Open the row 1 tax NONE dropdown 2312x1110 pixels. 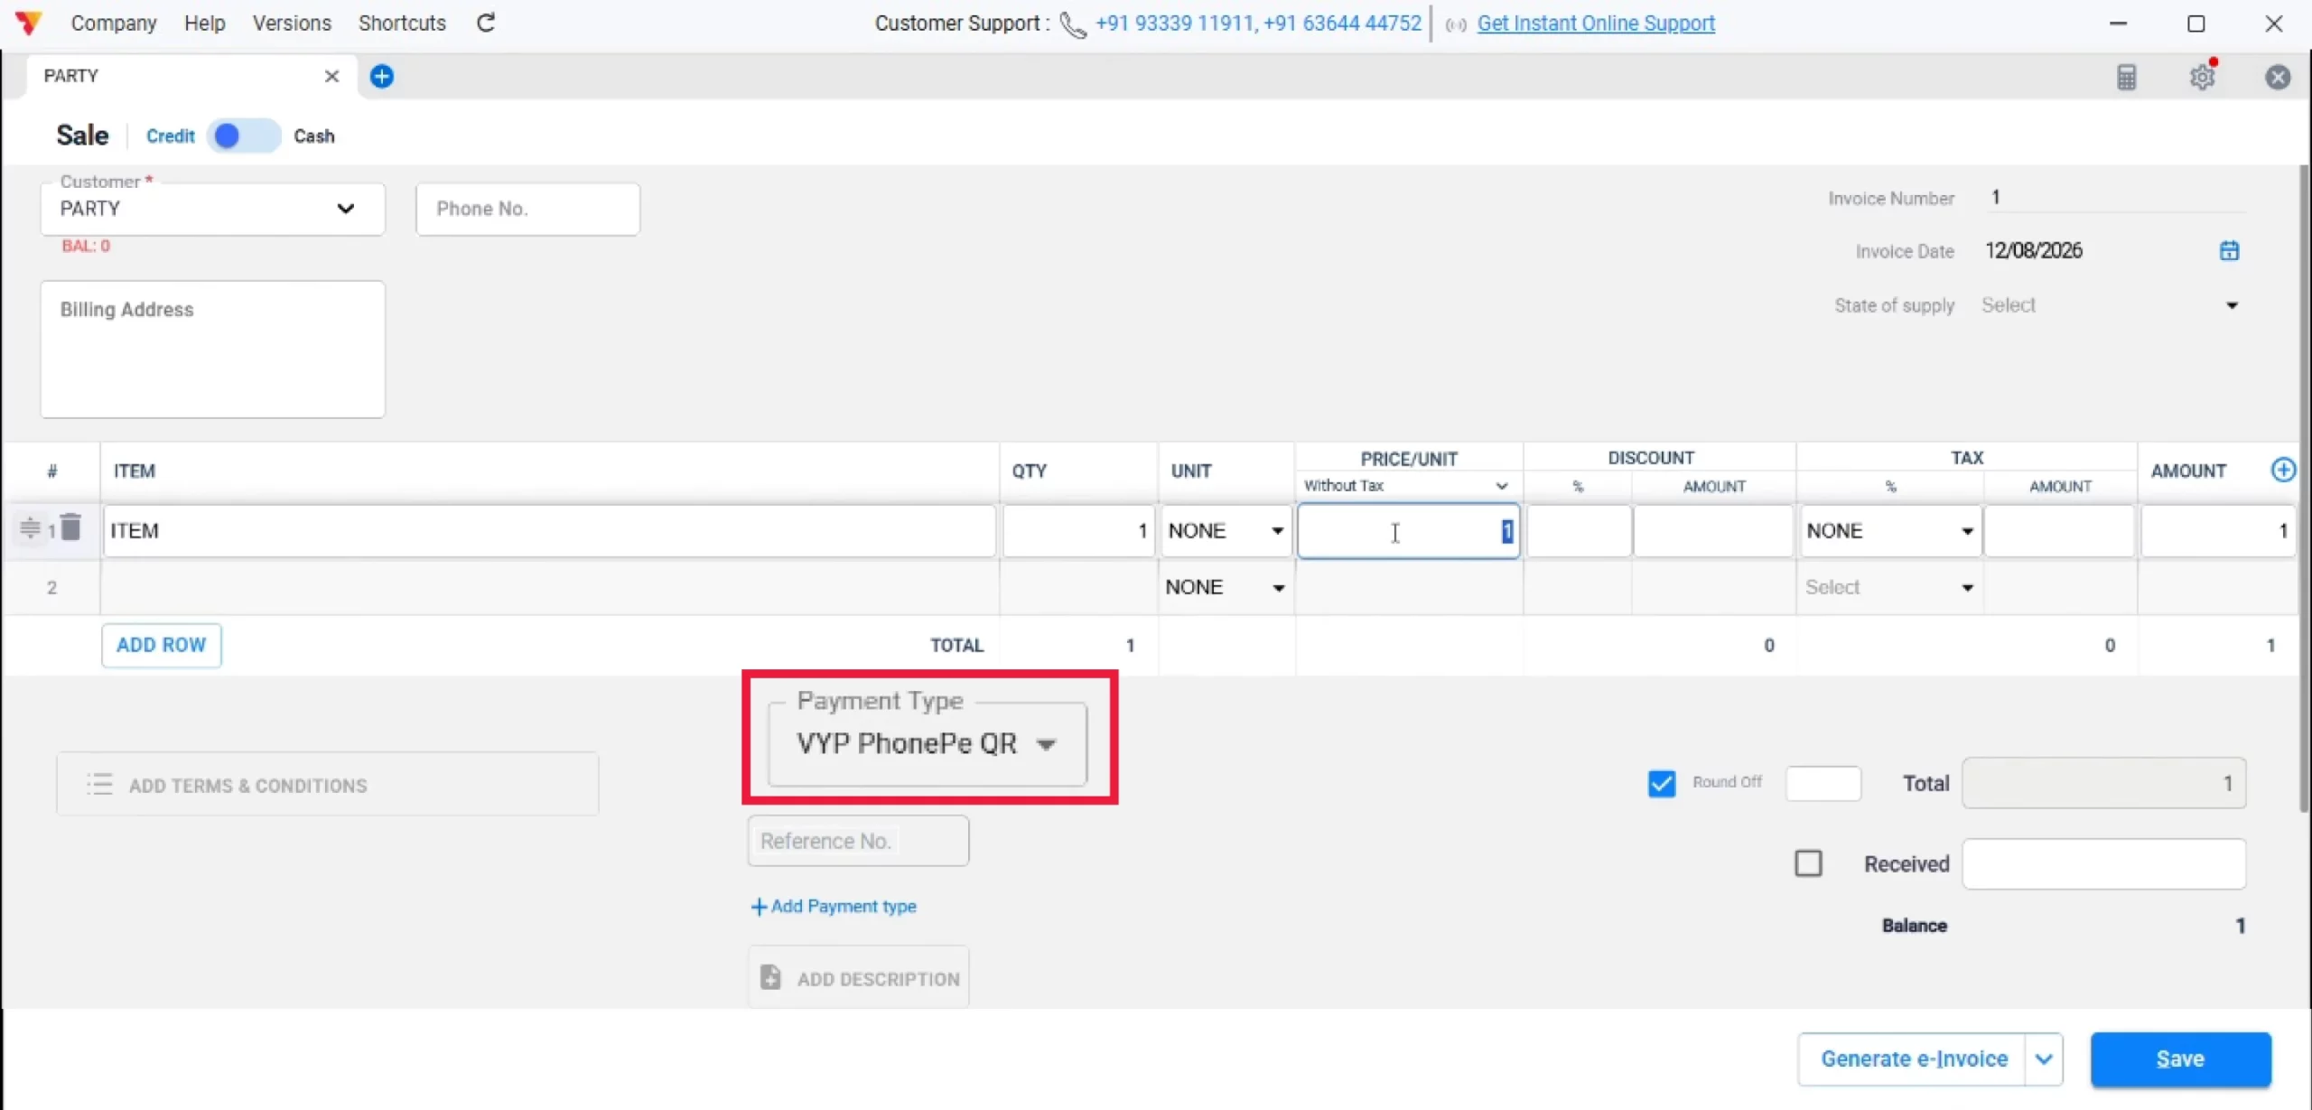click(1889, 531)
